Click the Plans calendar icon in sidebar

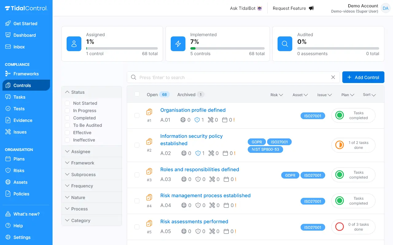coord(8,159)
